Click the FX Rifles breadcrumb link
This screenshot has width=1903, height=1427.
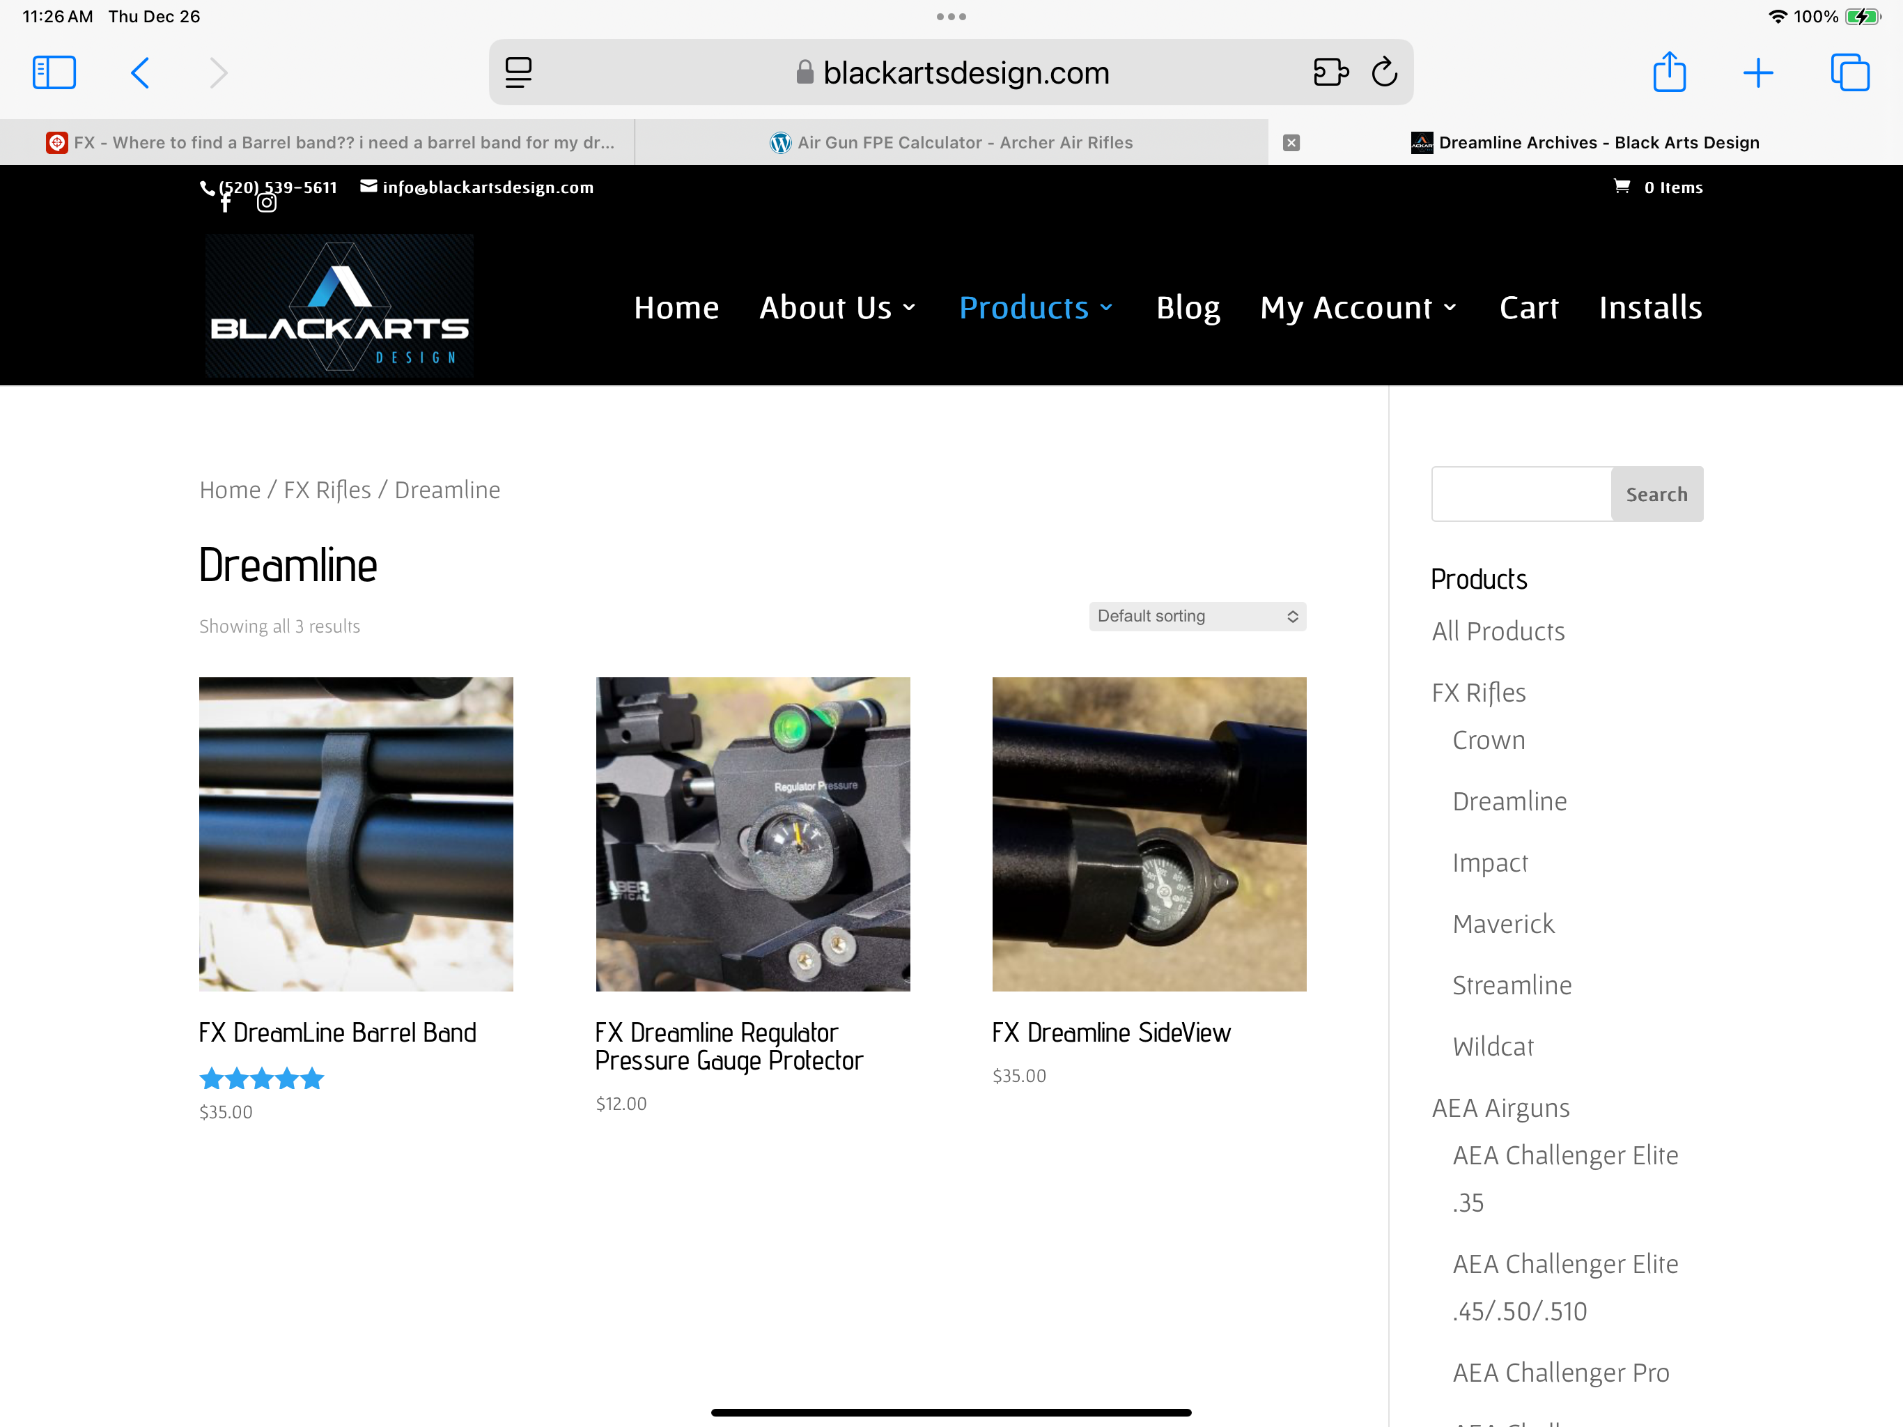click(327, 490)
